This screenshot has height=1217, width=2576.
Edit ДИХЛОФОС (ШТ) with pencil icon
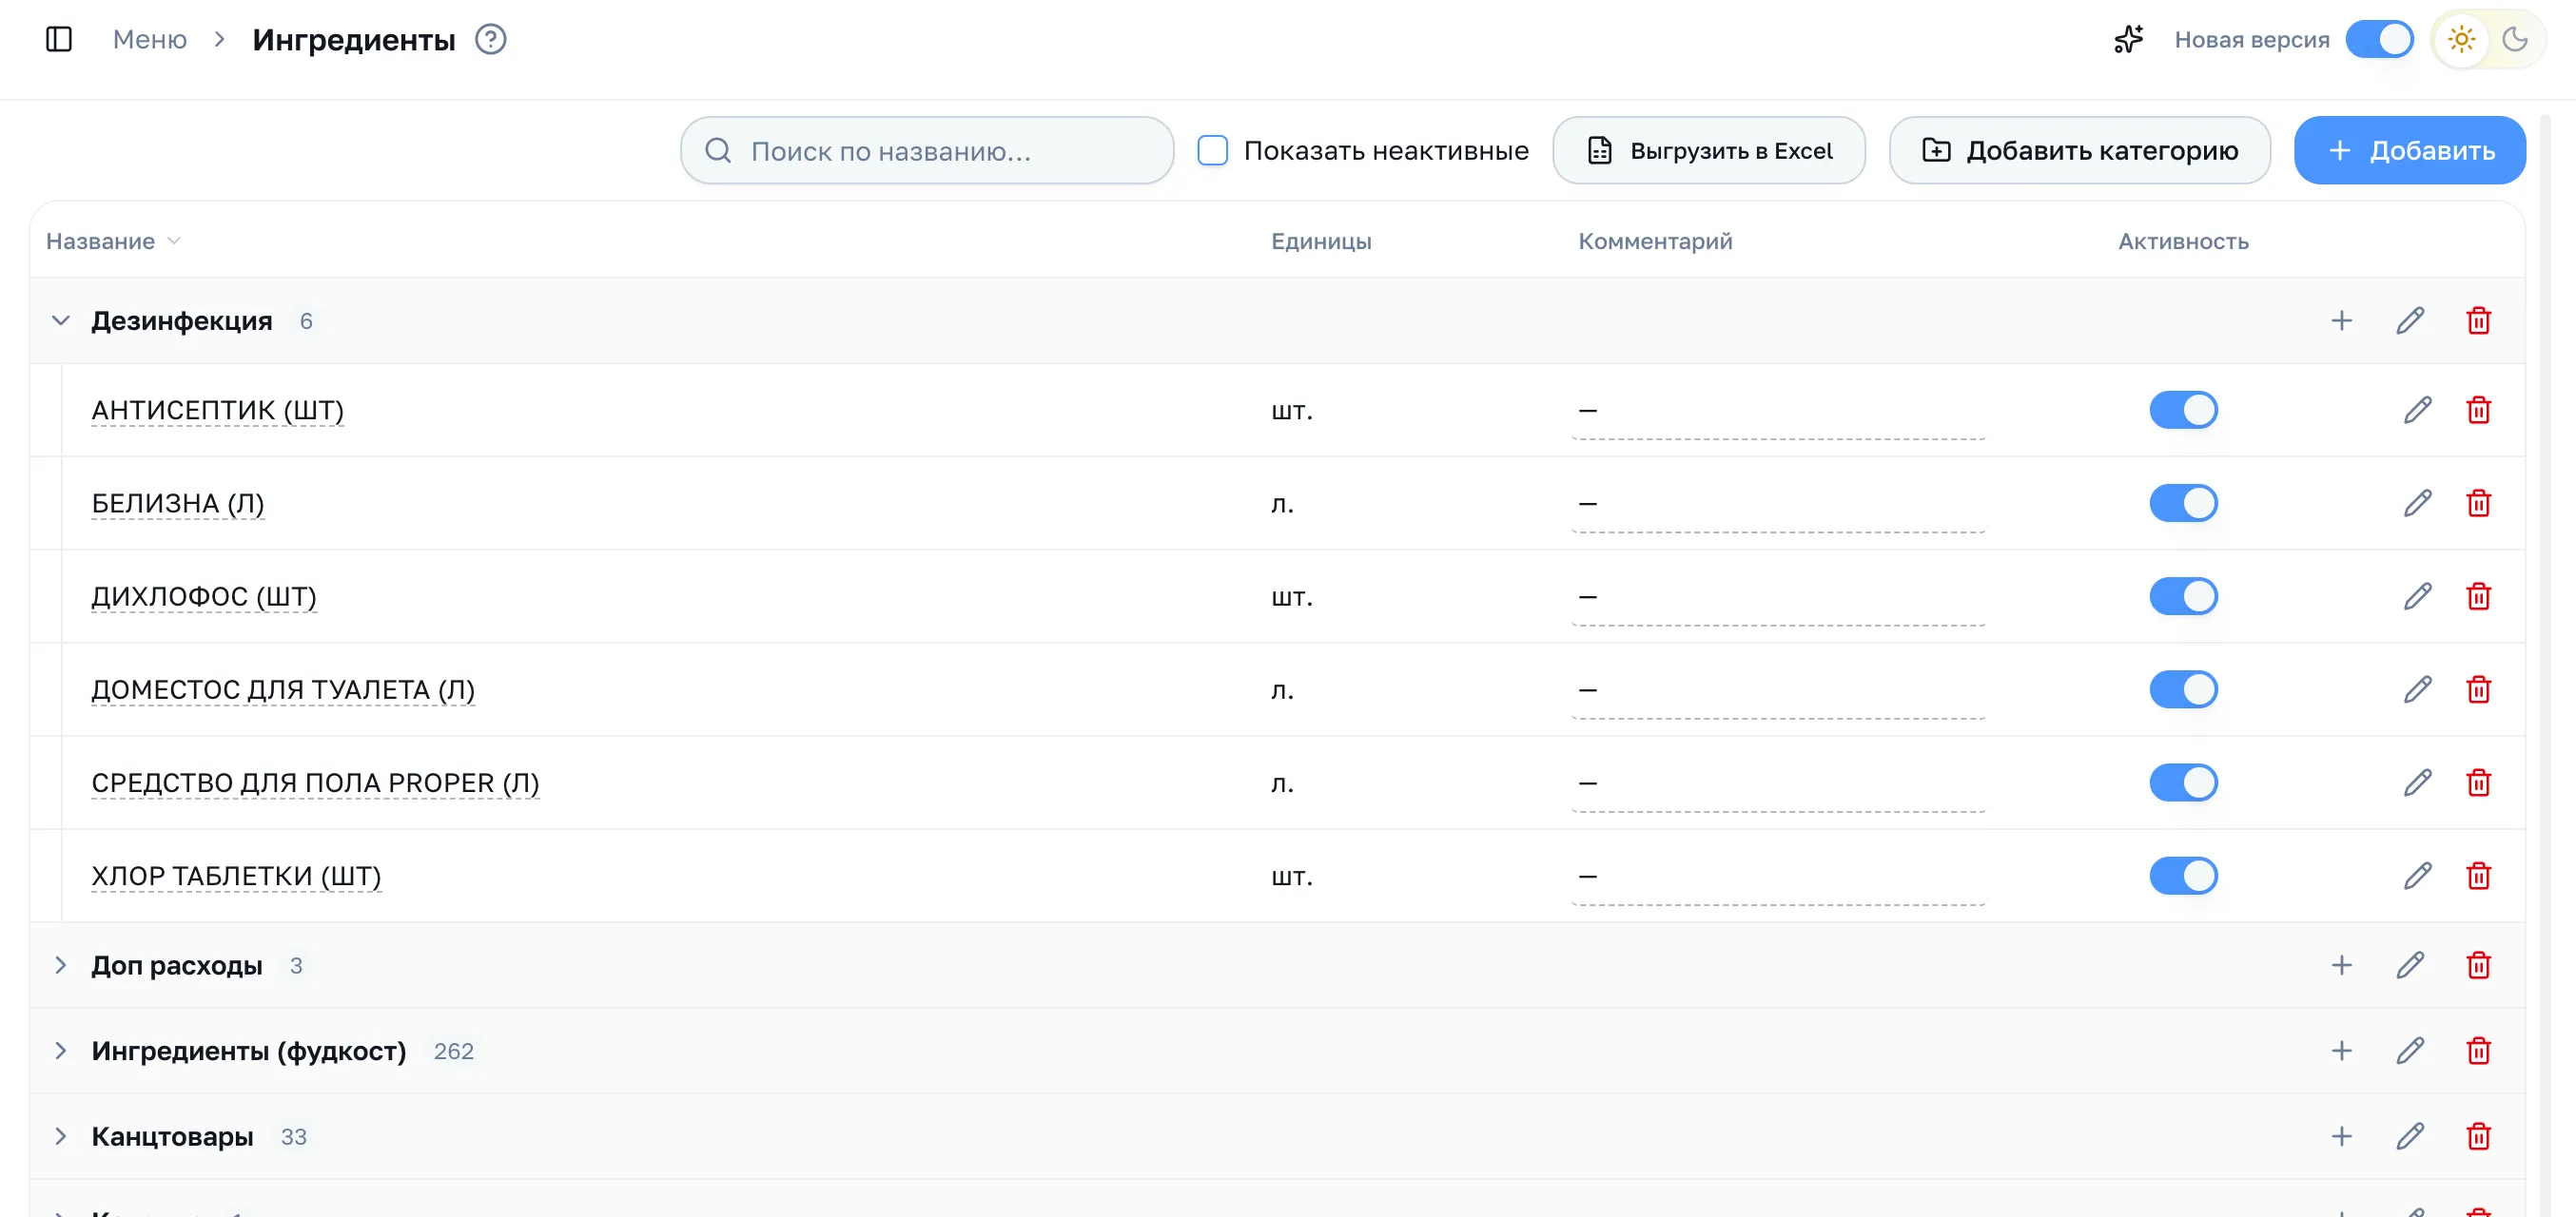[x=2417, y=596]
